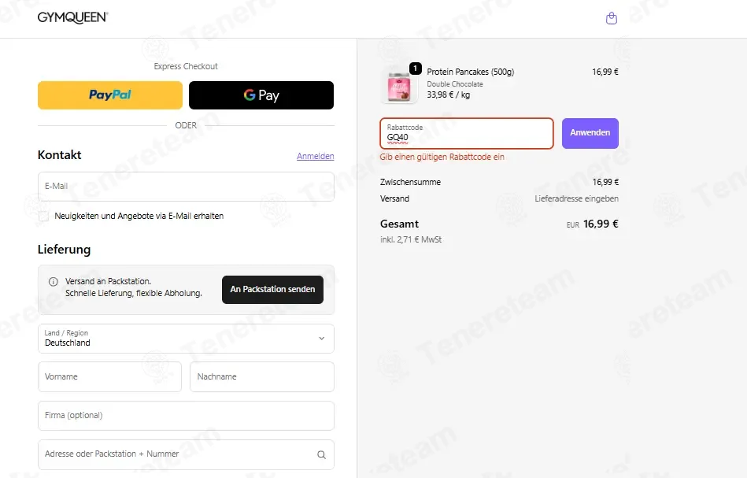The height and width of the screenshot is (478, 747).
Task: Click the 'Protein Pancakes (500g)' product name
Action: (x=470, y=72)
